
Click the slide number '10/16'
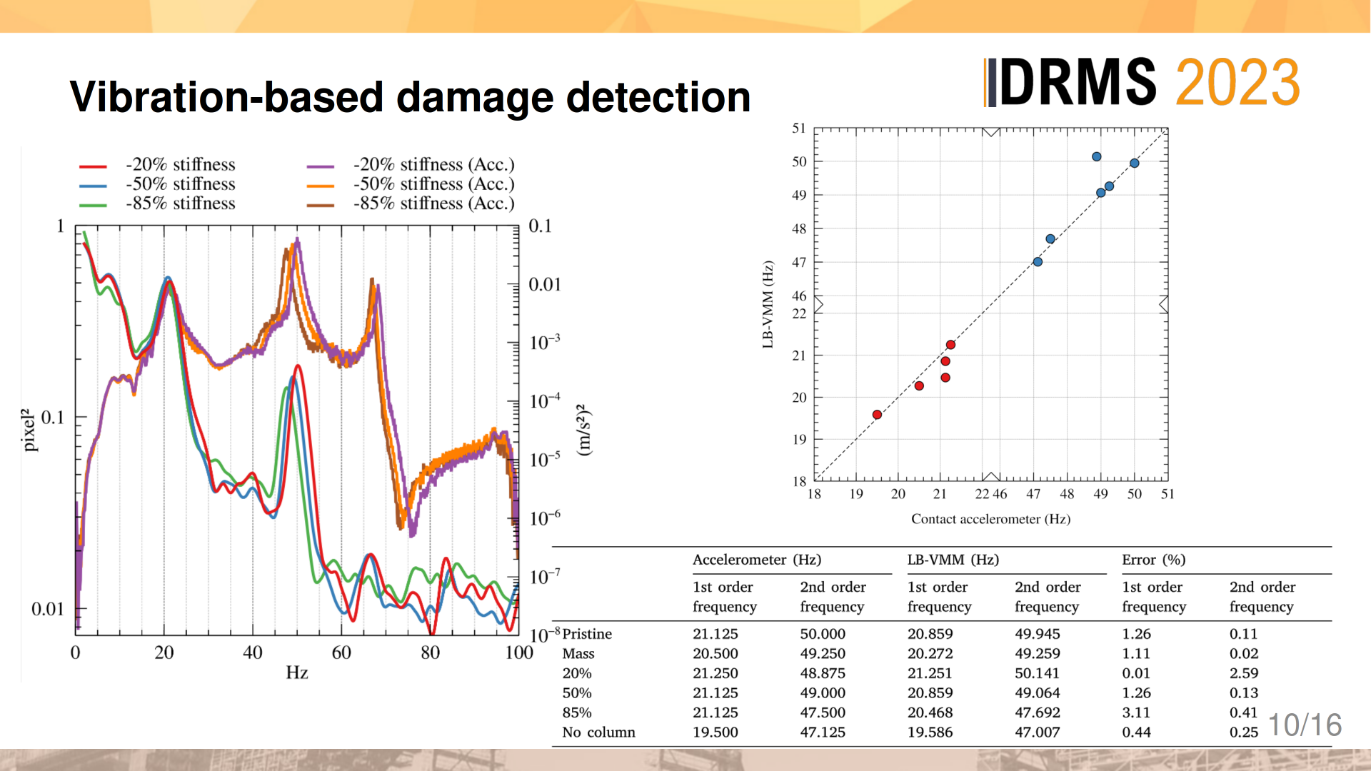tap(1305, 725)
